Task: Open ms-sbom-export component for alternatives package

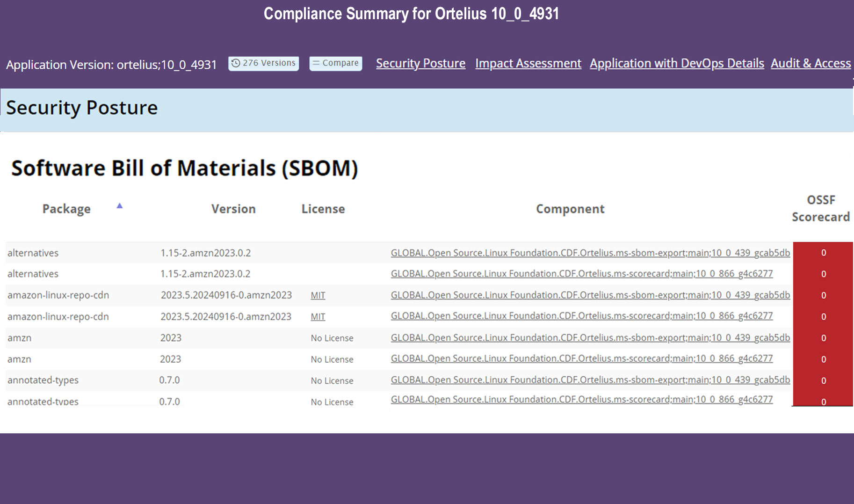Action: click(x=590, y=253)
